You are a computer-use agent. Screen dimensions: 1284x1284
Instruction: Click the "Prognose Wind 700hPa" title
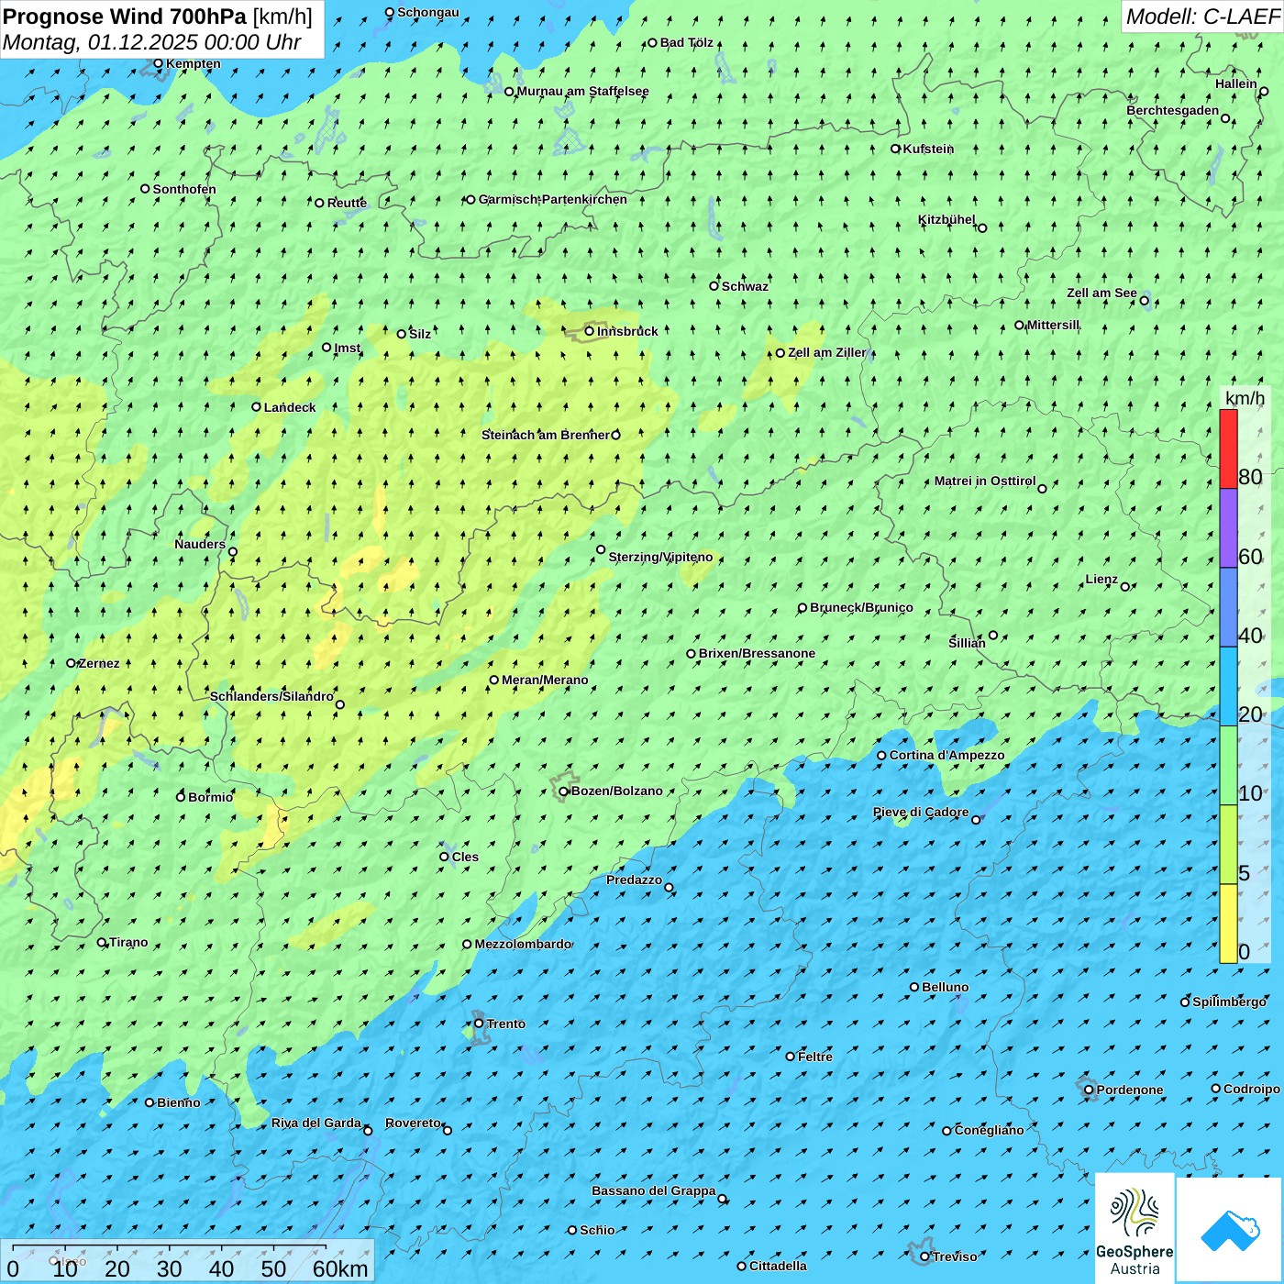point(125,17)
